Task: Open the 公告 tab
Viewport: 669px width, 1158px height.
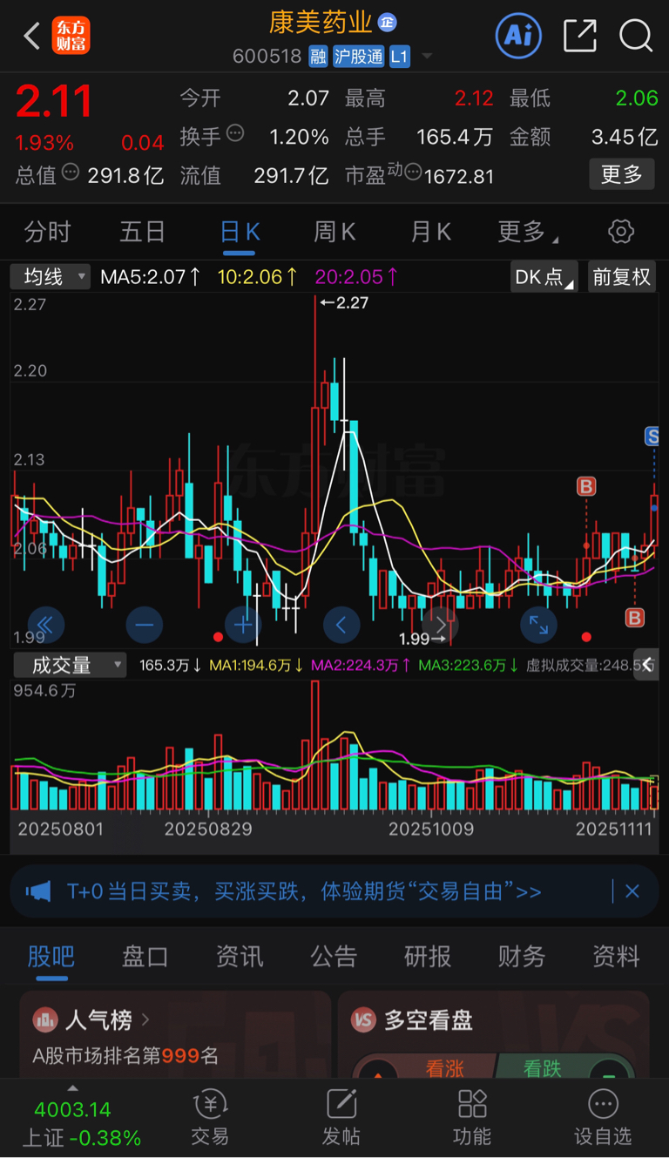Action: [334, 956]
